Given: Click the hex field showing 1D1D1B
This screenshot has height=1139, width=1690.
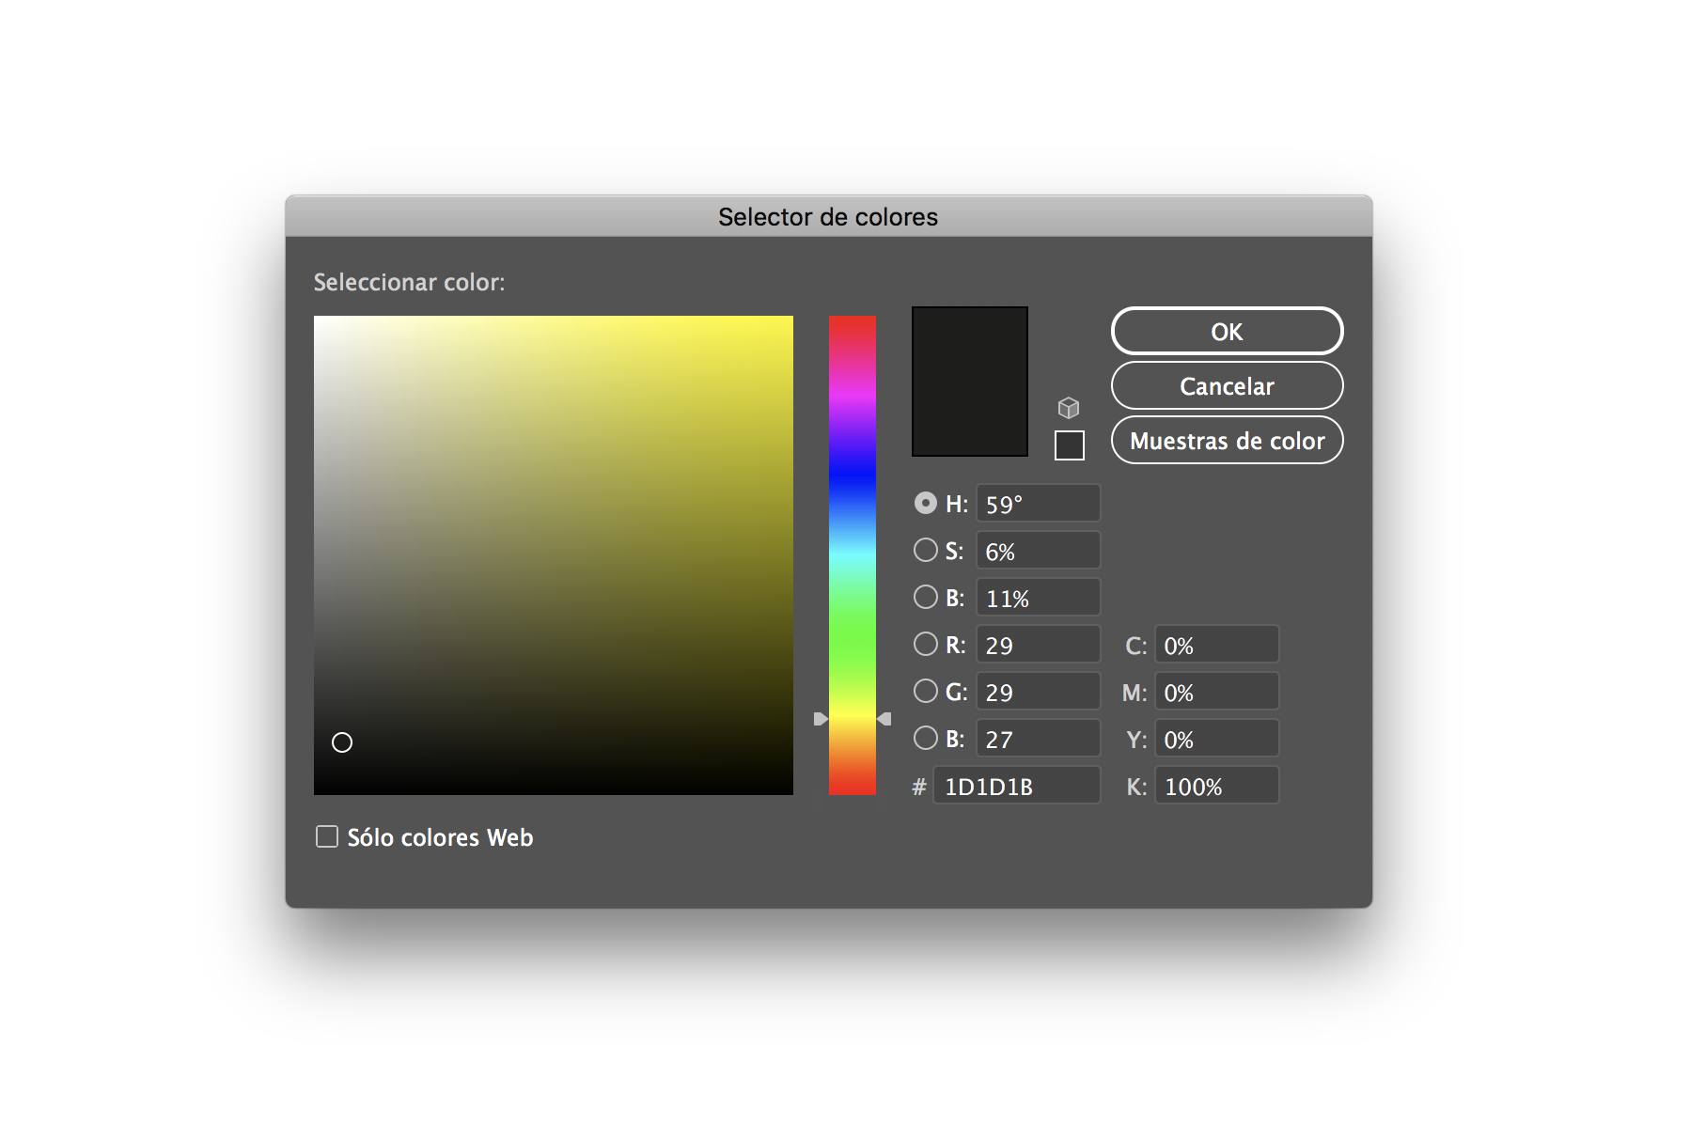Looking at the screenshot, I should pos(1016,785).
